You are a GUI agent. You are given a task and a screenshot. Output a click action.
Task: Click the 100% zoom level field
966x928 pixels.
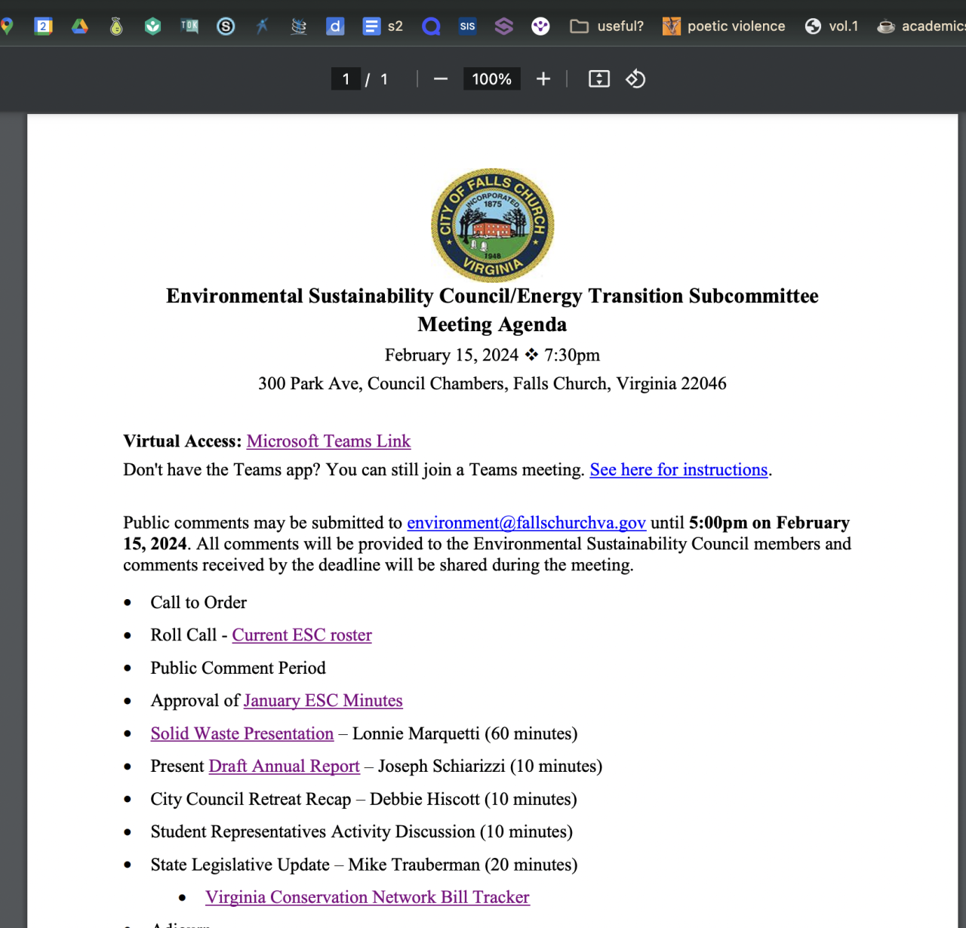pos(492,79)
